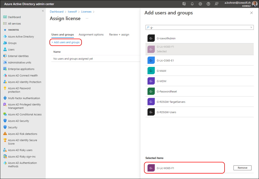Switch to the Review + assign tab
The image size is (259, 179).
coord(119,35)
